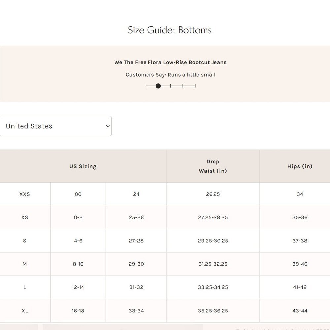
Task: Select the 'Size Guide: Bottoms' heading
Action: pos(170,30)
